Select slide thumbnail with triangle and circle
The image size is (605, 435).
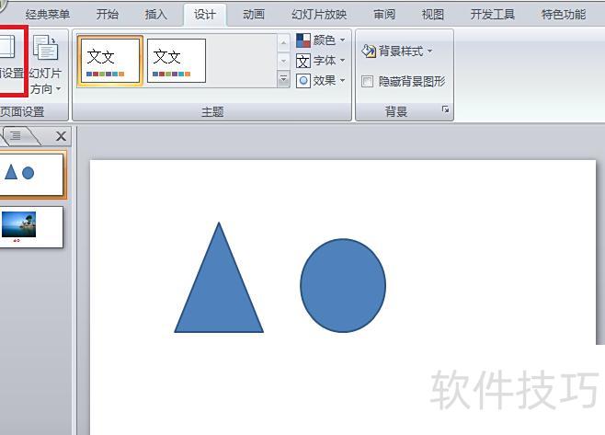(31, 175)
